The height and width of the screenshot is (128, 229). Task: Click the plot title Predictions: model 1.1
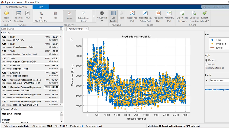[136, 37]
